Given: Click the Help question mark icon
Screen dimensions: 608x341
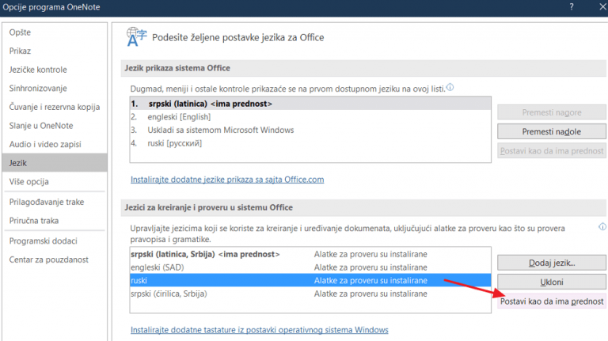Looking at the screenshot, I should click(x=572, y=7).
